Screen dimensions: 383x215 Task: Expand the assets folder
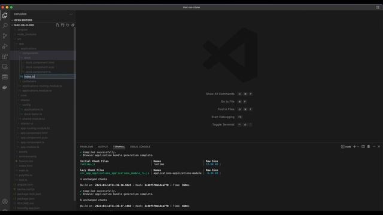coord(23,152)
